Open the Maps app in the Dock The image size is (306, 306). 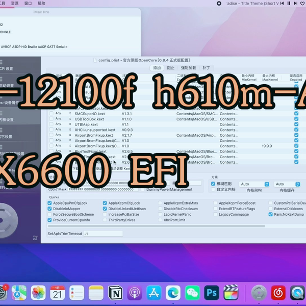pos(19,293)
